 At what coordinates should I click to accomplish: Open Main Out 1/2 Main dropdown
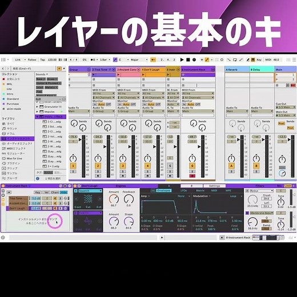pos(286,115)
